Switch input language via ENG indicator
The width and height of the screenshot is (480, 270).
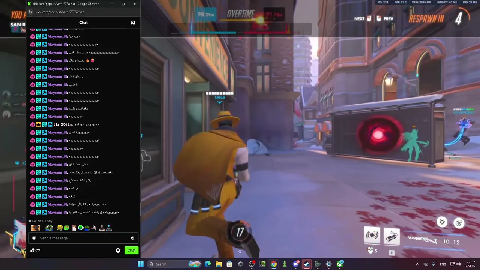pos(443,264)
